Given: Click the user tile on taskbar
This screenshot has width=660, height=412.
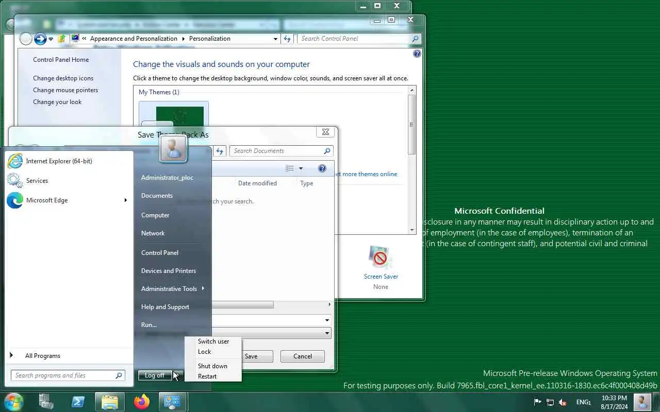Looking at the screenshot, I should [x=642, y=402].
